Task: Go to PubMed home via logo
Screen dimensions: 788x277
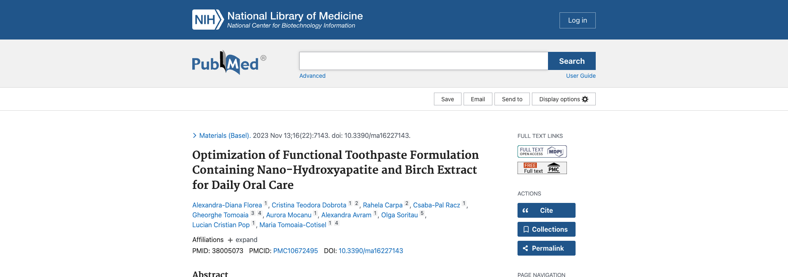Action: point(229,63)
